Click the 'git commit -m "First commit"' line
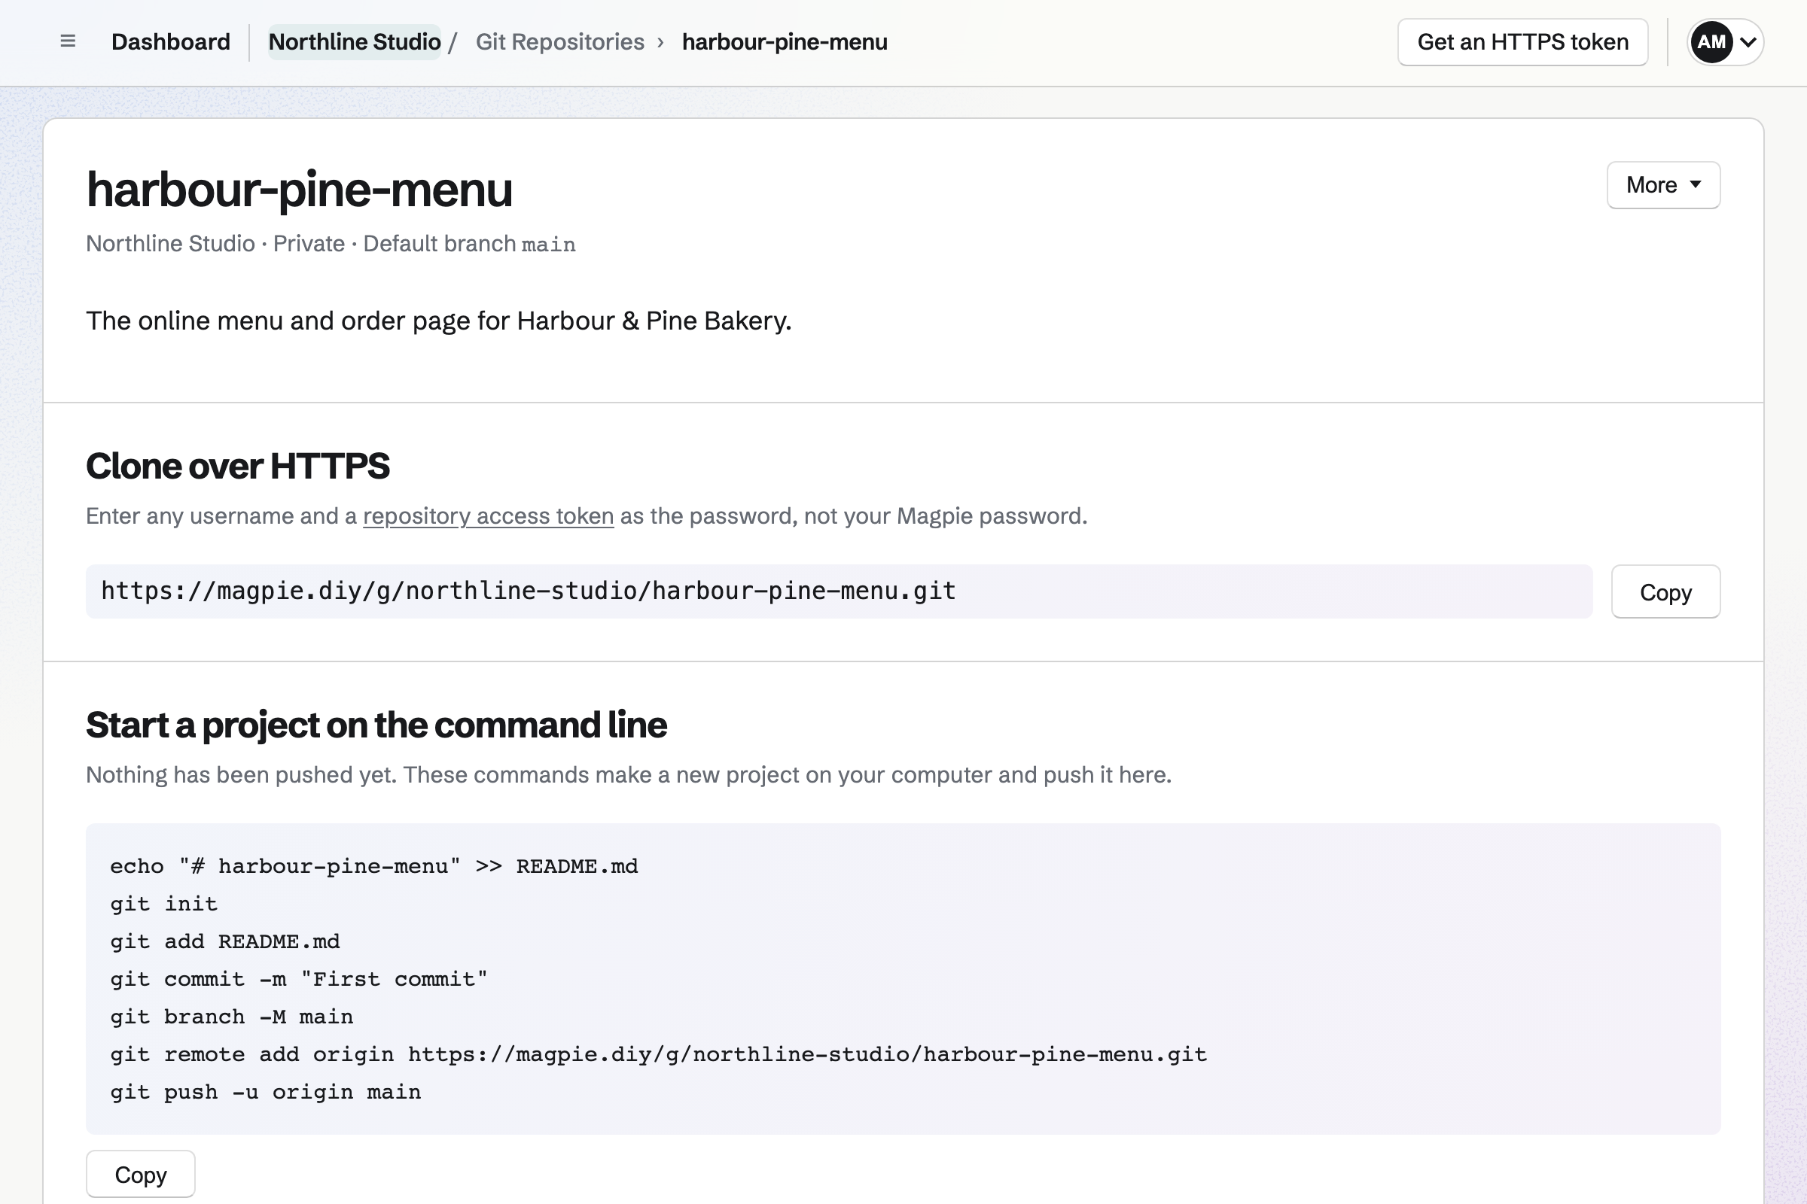The height and width of the screenshot is (1204, 1807). coord(299,979)
